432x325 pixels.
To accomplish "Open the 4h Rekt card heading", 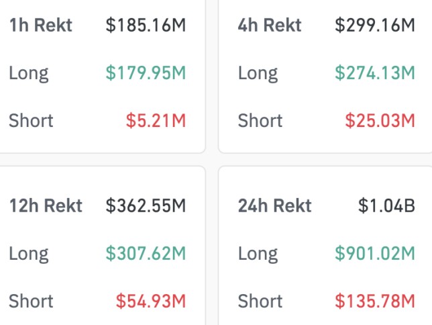I will pyautogui.click(x=270, y=26).
